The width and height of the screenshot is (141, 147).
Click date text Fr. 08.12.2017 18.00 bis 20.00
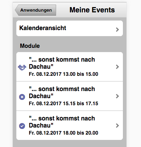tap(64, 133)
